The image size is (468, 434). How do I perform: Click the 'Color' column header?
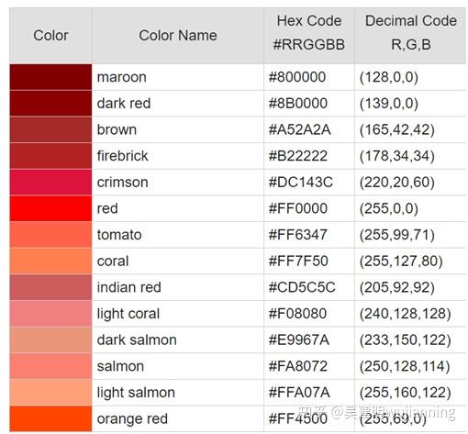[50, 36]
